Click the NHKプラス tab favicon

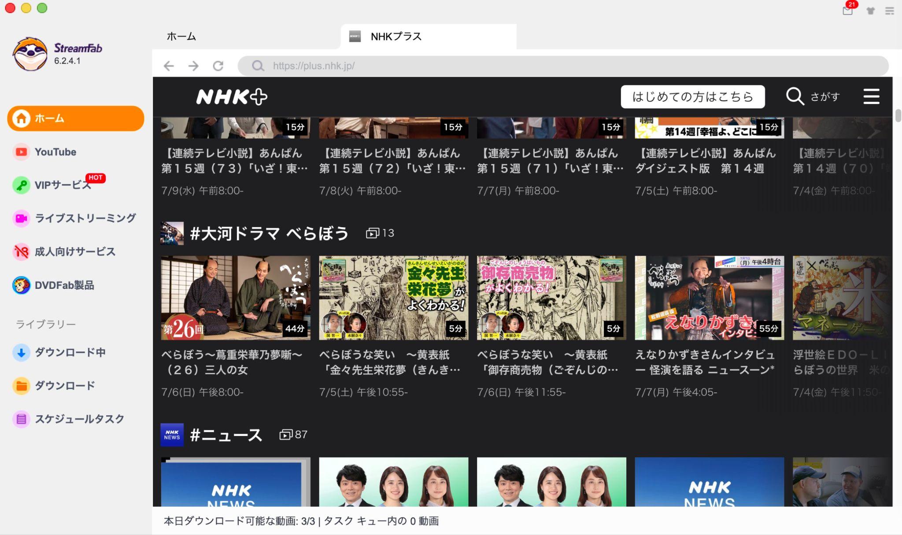pyautogui.click(x=355, y=36)
